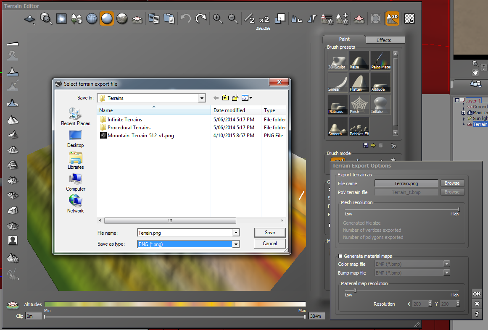
Task: Click the Mesh resolution slider
Action: (401, 210)
